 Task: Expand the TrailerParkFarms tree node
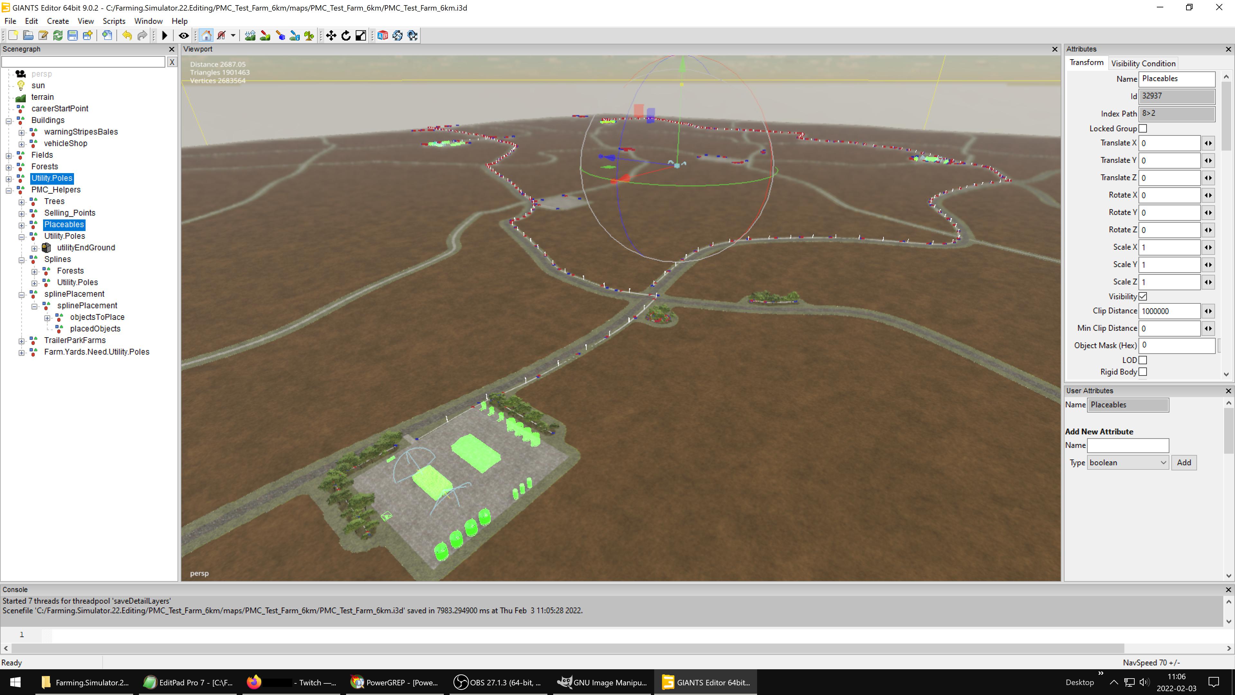(22, 341)
